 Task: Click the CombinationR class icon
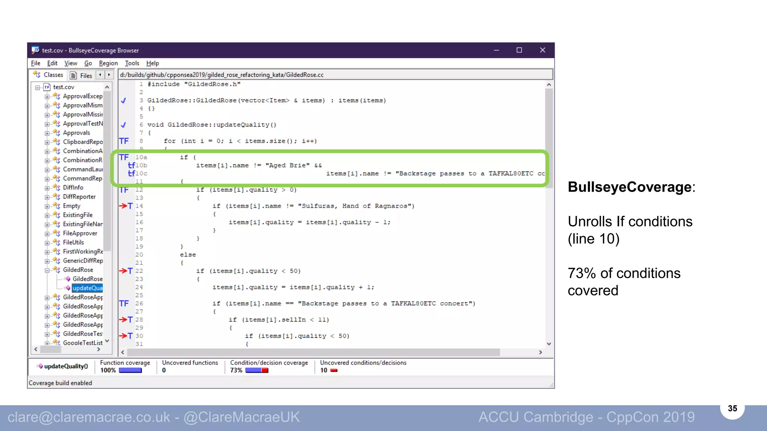[x=57, y=160]
